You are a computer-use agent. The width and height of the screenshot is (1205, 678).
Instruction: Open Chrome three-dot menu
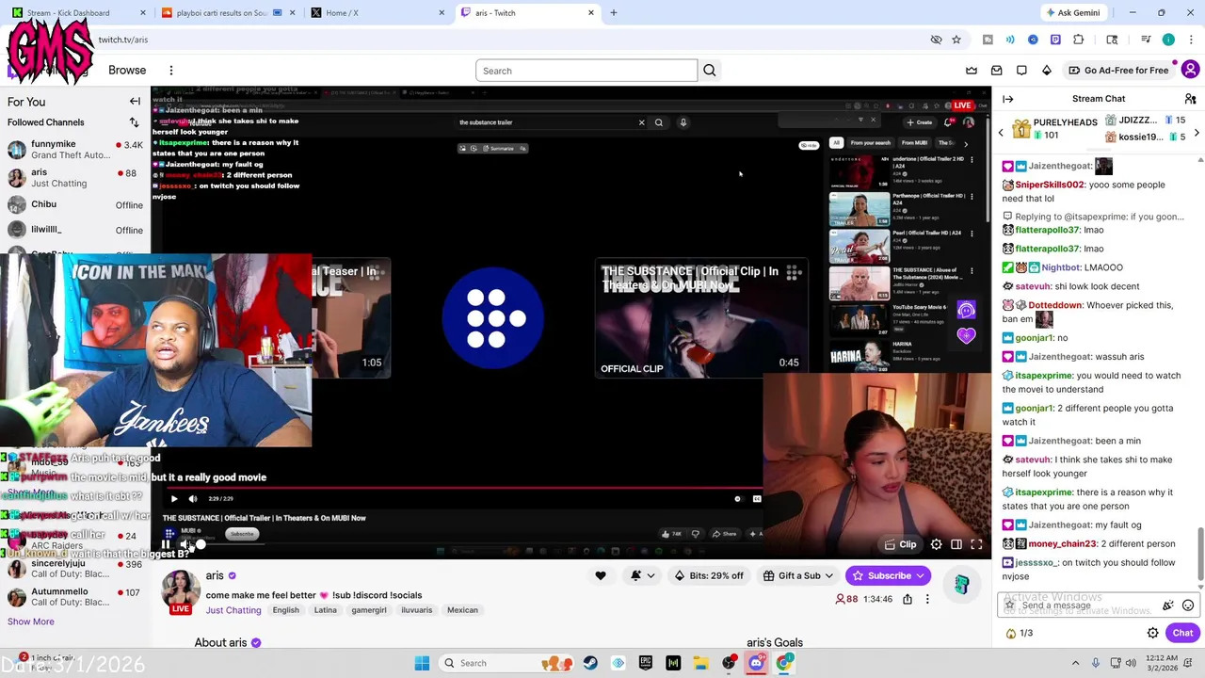1191,40
